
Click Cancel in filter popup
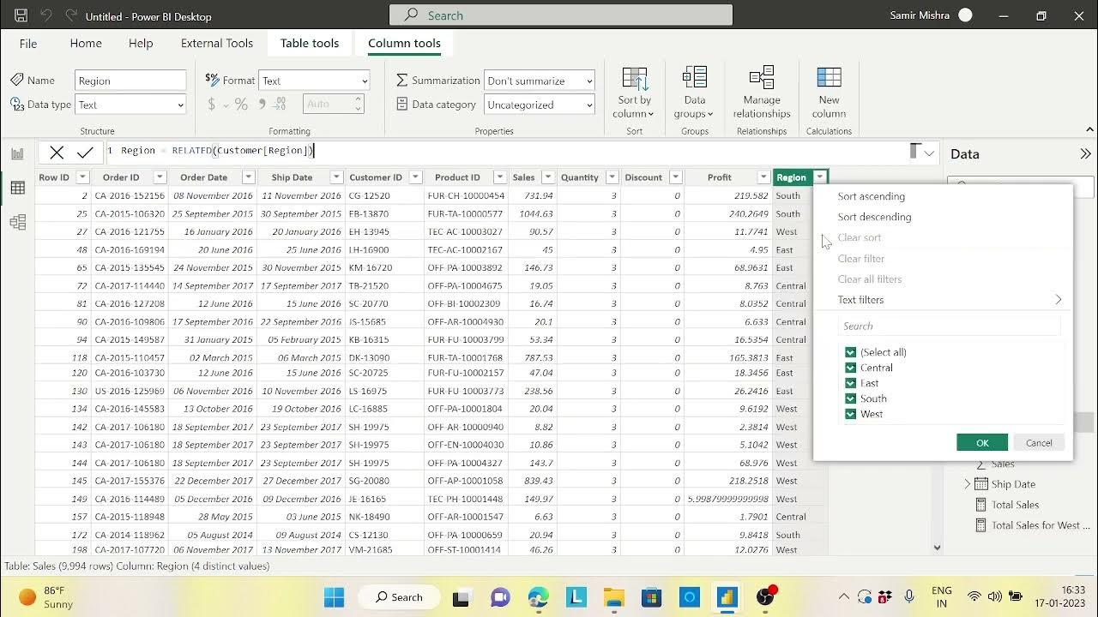click(1039, 443)
